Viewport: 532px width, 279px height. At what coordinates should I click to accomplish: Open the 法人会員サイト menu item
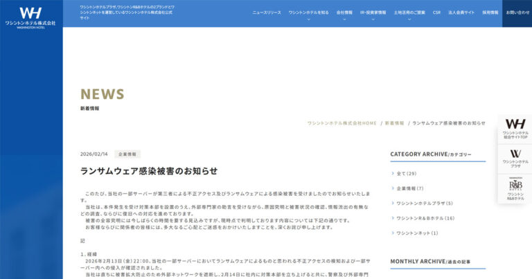click(461, 12)
